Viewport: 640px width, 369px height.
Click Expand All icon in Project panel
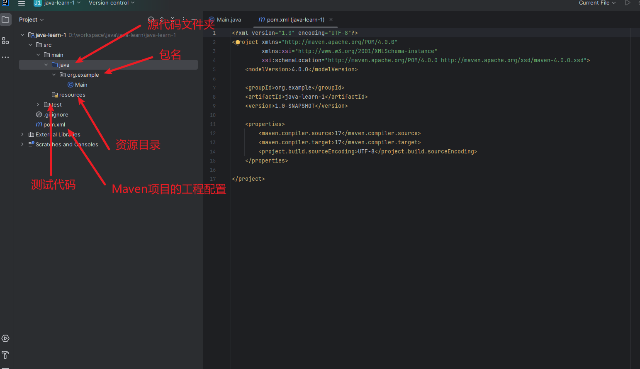click(x=162, y=19)
